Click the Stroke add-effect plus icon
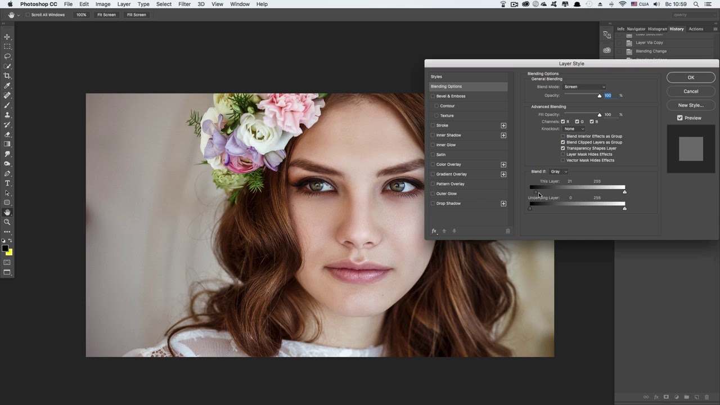This screenshot has width=720, height=405. point(503,125)
